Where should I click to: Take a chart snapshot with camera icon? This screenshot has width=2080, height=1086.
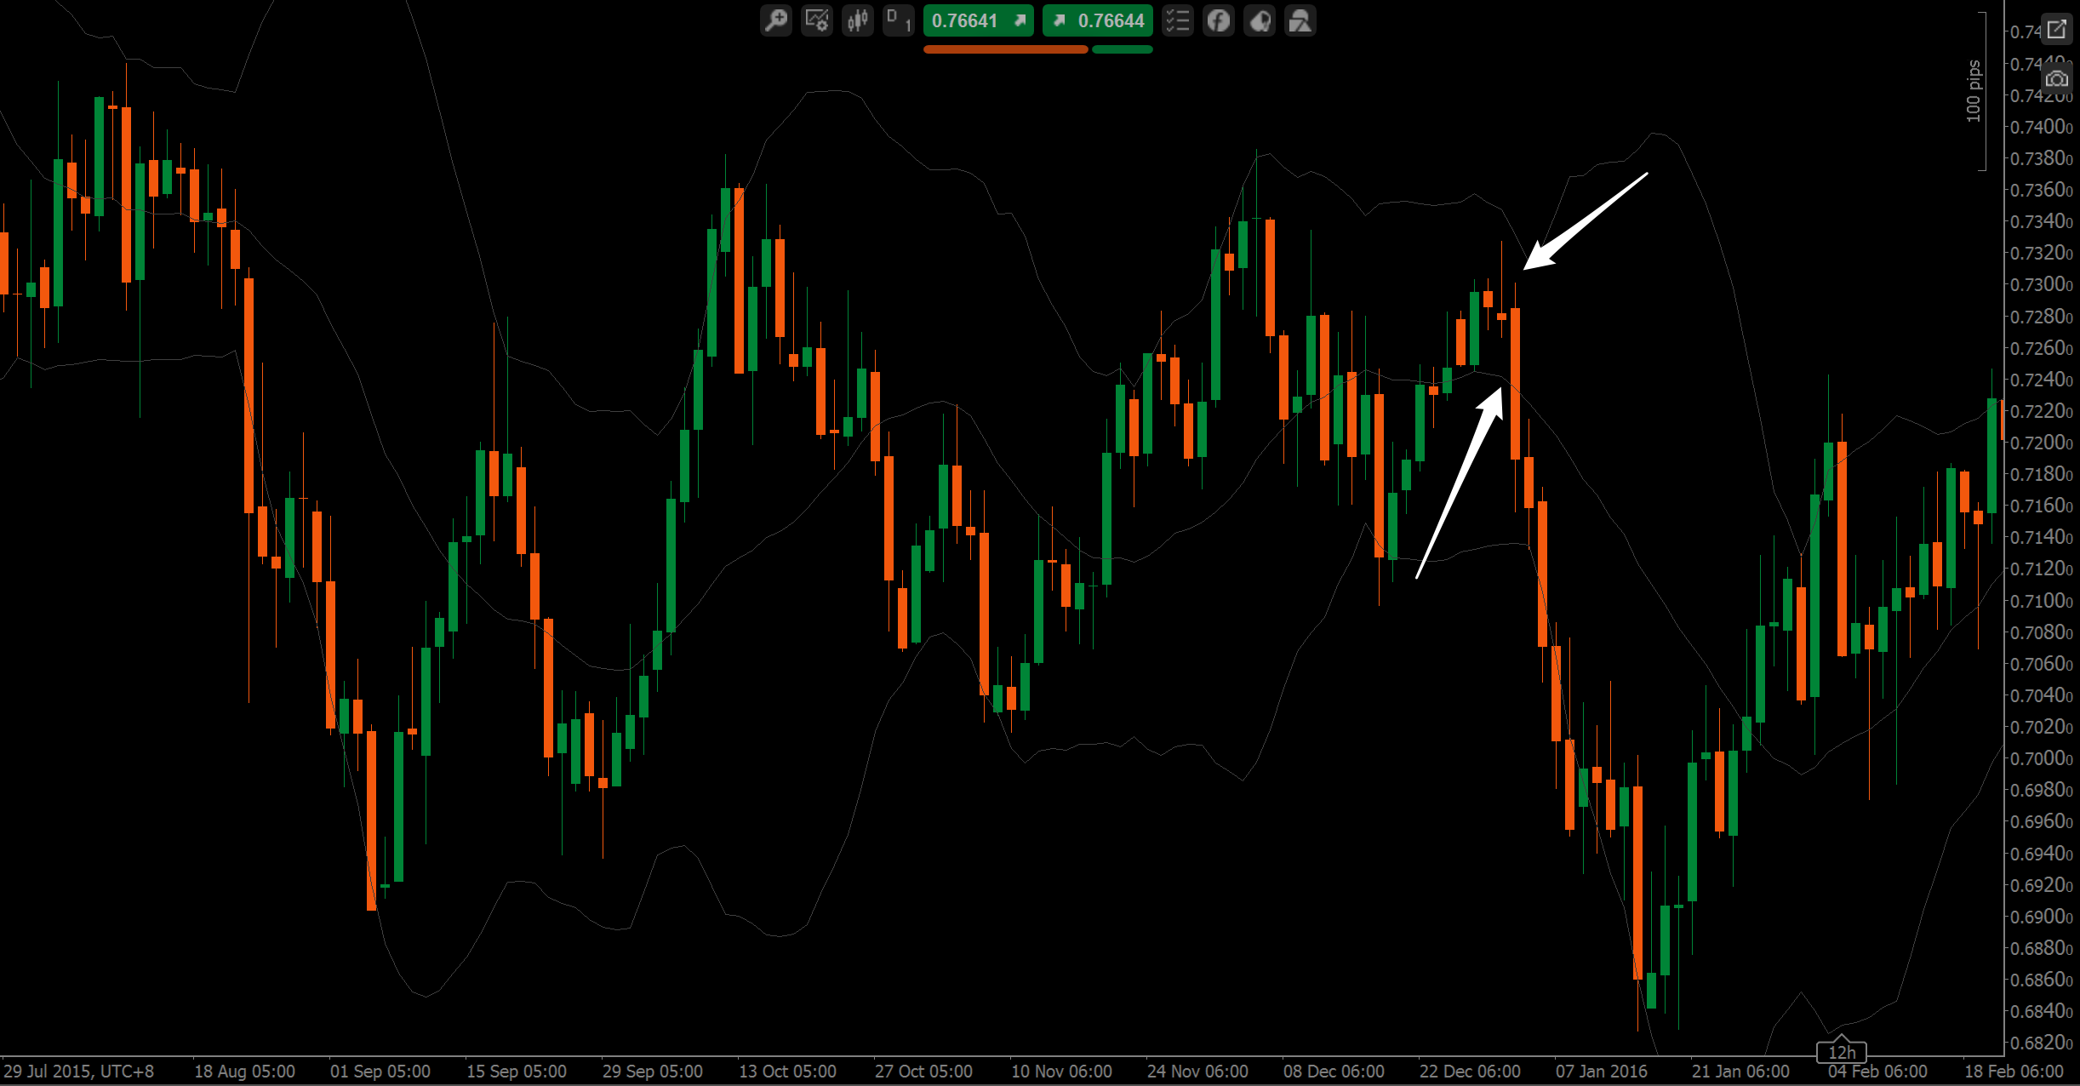click(x=2057, y=79)
